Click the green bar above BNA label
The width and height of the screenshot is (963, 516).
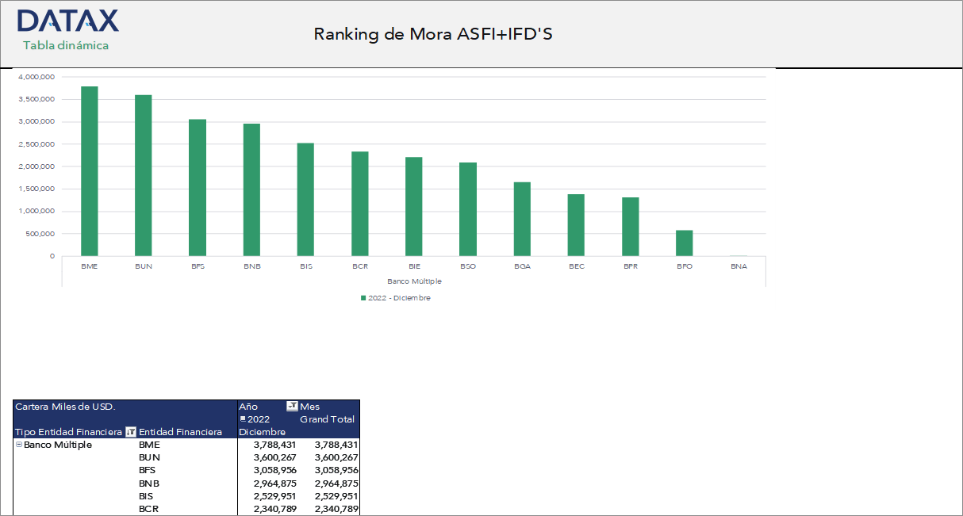(x=739, y=255)
